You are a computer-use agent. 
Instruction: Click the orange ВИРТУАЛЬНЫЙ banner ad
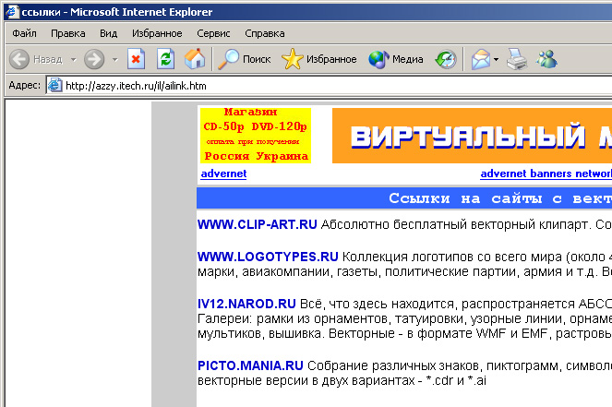pyautogui.click(x=472, y=136)
